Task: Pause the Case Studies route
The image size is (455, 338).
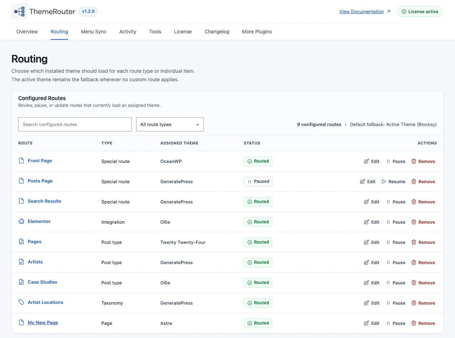Action: click(x=396, y=283)
